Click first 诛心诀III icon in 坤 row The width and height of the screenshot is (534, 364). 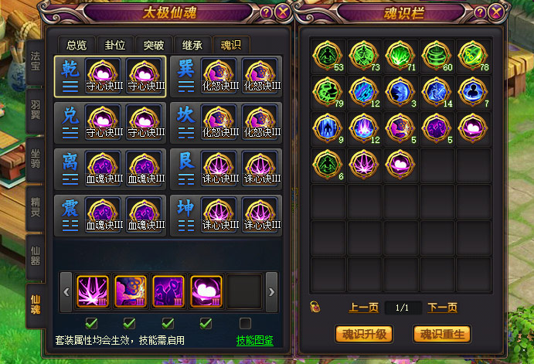[219, 215]
